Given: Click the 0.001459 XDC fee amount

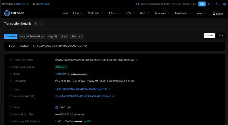Looking at the screenshot, I should pos(62,114).
